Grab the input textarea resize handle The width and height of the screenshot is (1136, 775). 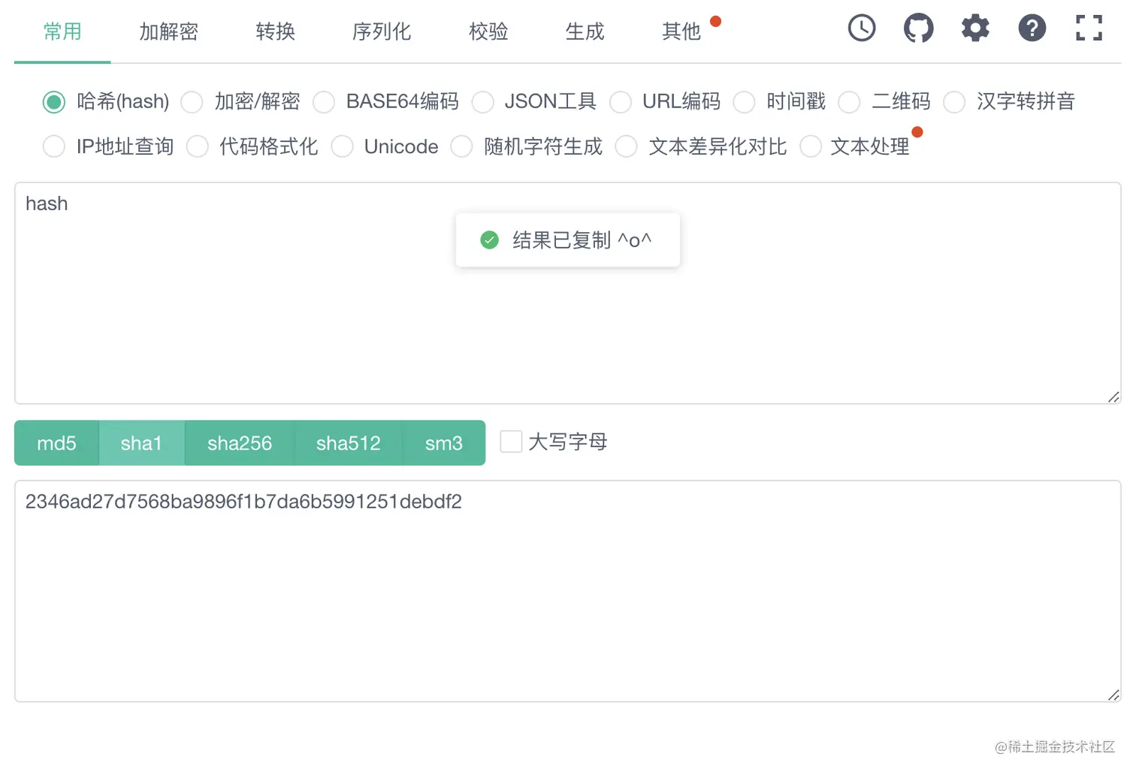click(x=1113, y=397)
